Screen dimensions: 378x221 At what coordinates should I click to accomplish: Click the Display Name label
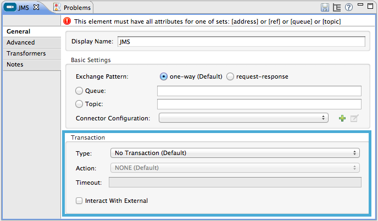click(92, 41)
